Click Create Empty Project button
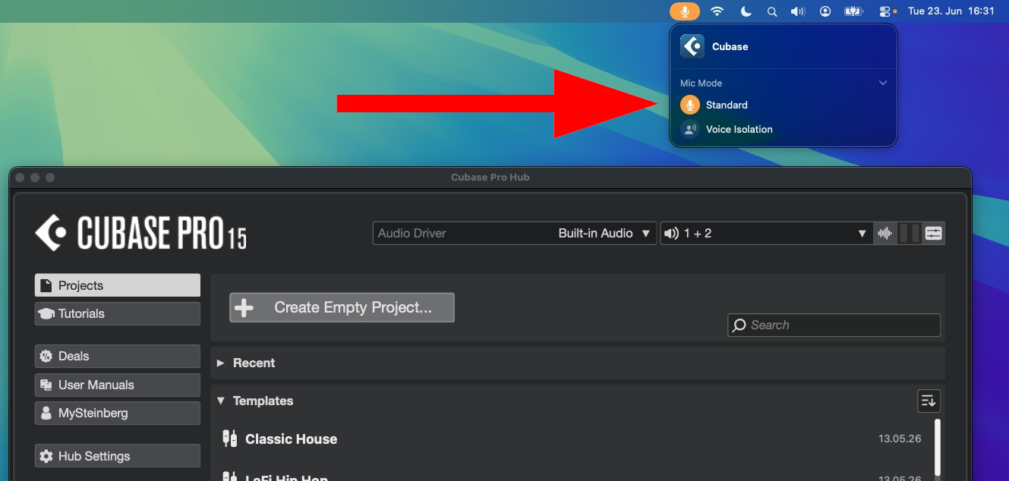1009x481 pixels. coord(342,307)
